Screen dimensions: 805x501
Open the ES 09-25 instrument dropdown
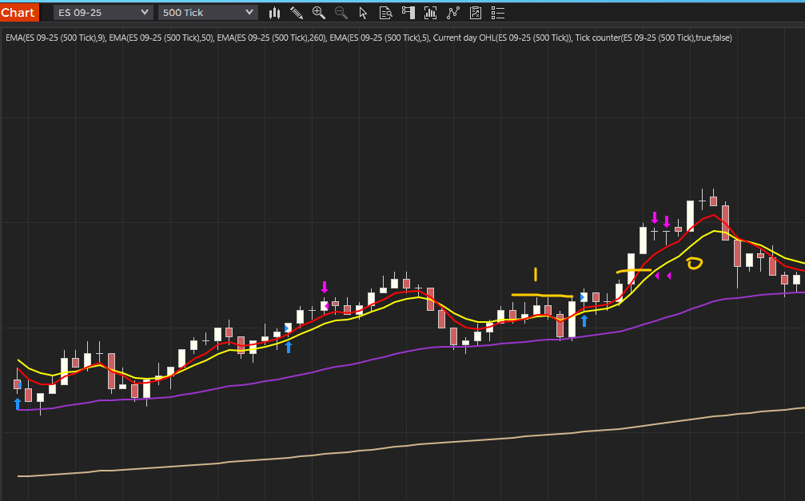click(x=102, y=12)
